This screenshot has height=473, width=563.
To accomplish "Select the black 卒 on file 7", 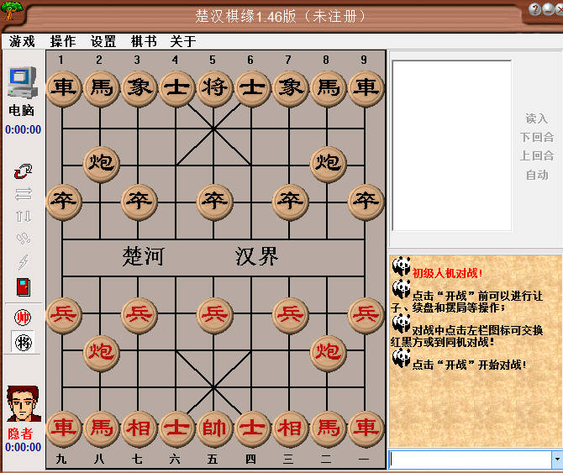I will 290,202.
